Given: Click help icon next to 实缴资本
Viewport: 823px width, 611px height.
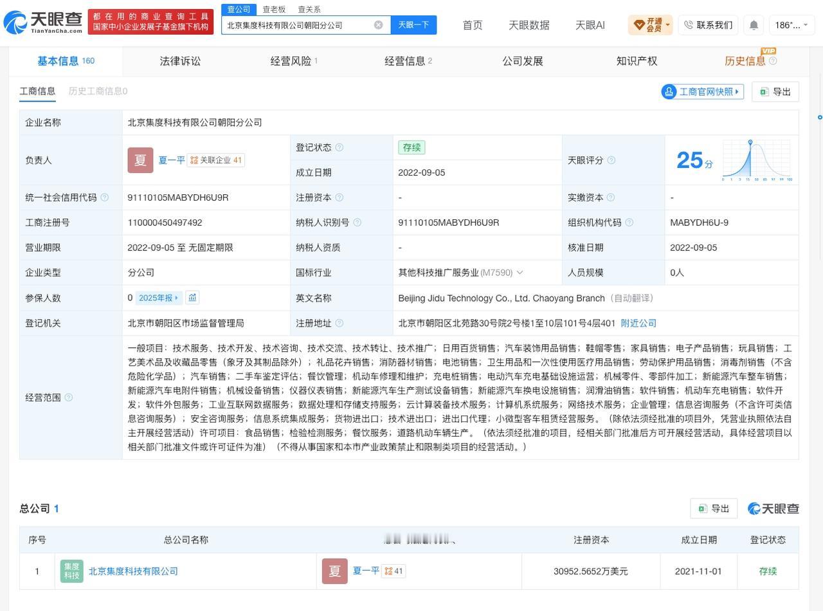Looking at the screenshot, I should (x=611, y=197).
